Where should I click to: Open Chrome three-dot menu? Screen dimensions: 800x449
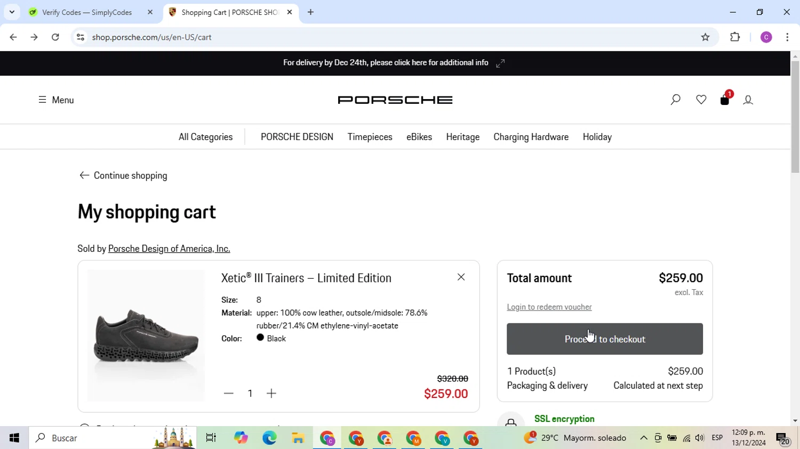click(787, 37)
